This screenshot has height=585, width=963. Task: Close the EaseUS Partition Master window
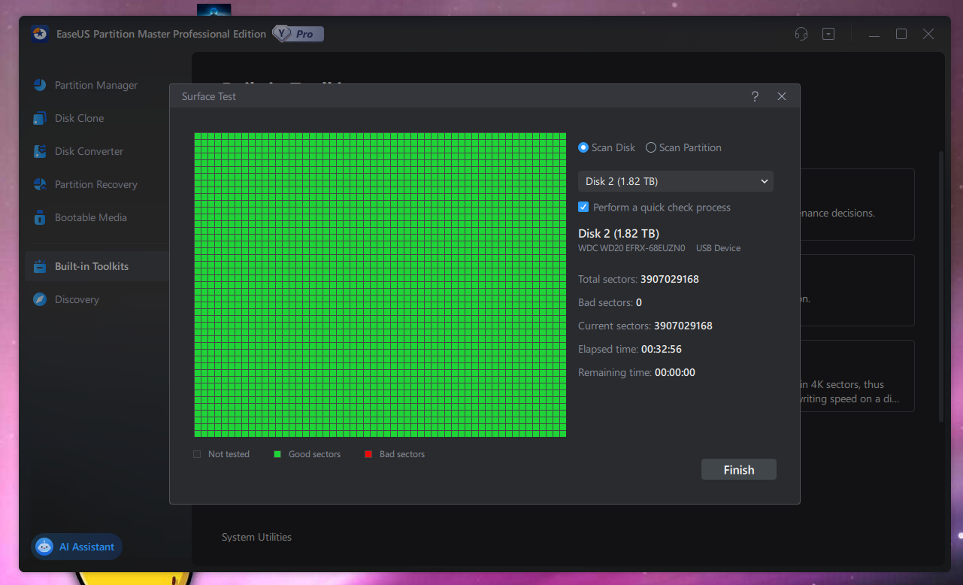click(928, 34)
